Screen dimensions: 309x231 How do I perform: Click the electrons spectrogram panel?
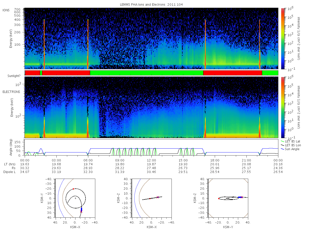[151, 107]
